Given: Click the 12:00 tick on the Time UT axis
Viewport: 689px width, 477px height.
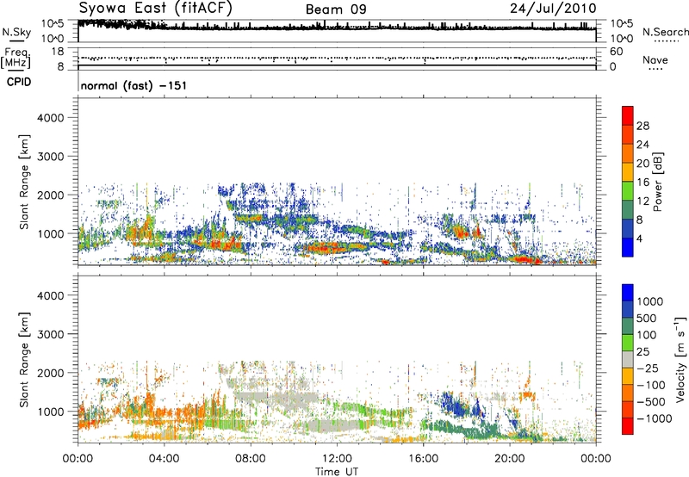Looking at the screenshot, I should 337,458.
